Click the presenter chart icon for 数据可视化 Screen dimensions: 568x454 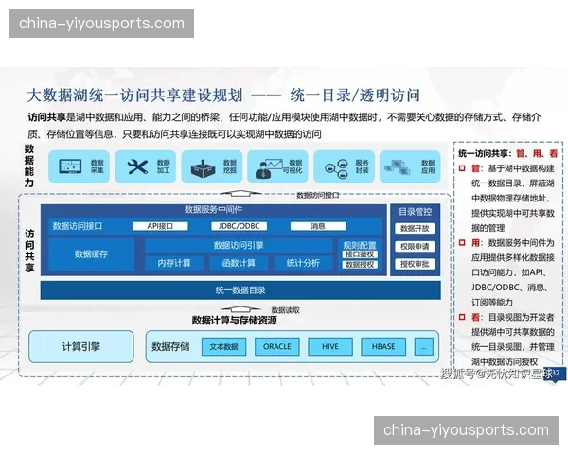tap(269, 168)
